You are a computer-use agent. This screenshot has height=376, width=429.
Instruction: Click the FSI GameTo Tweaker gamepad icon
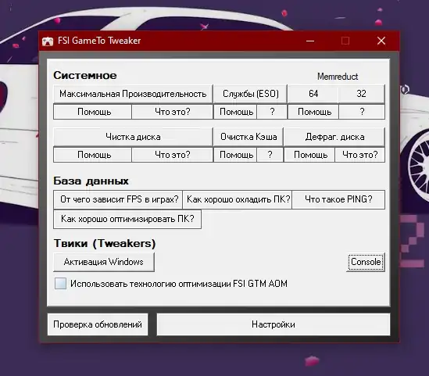click(x=48, y=41)
